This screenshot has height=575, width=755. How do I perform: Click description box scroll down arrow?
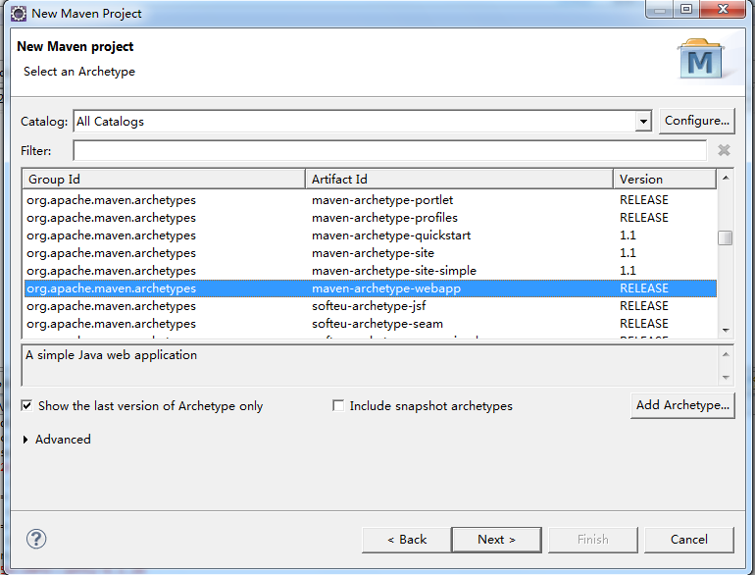726,378
